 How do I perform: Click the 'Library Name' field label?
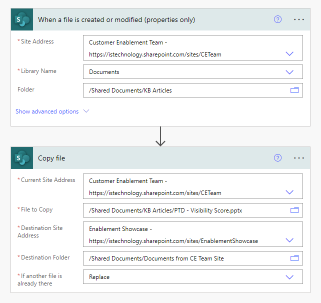38,71
